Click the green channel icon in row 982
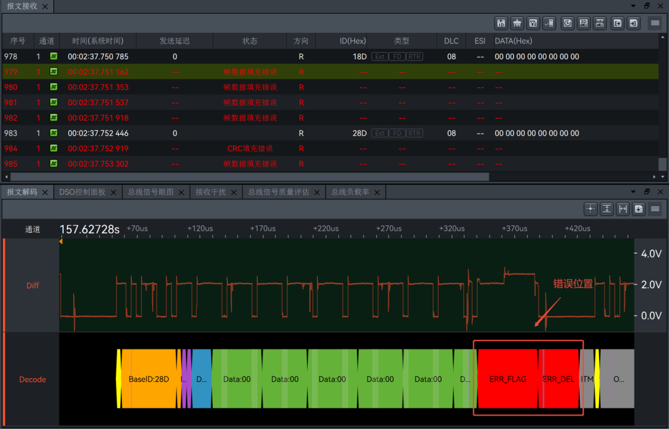This screenshot has width=669, height=430. tap(54, 118)
